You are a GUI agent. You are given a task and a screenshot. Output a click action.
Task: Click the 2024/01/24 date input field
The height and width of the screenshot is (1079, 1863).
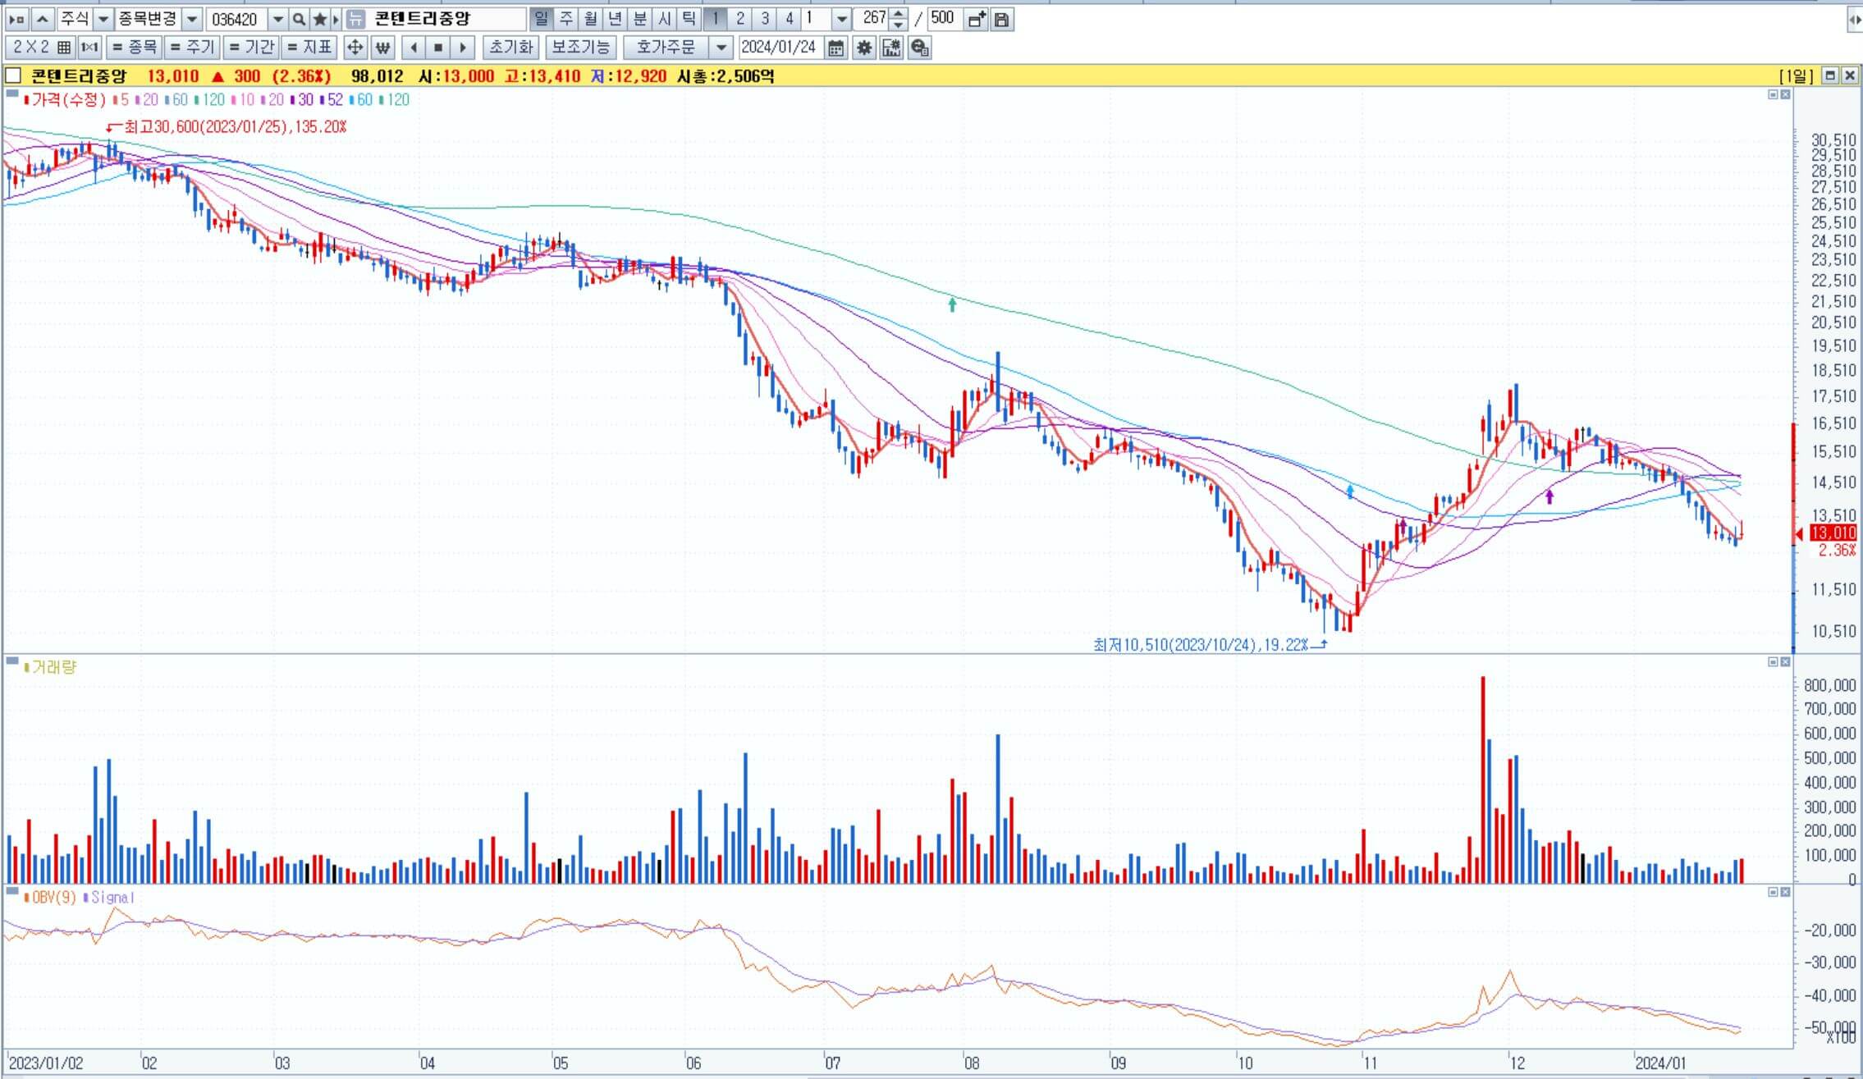(778, 48)
